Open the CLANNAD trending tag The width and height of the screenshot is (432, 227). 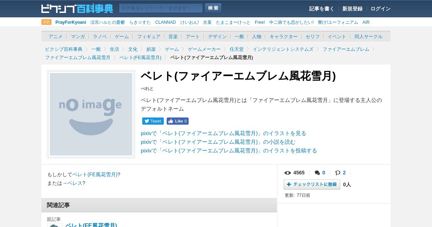click(x=166, y=22)
